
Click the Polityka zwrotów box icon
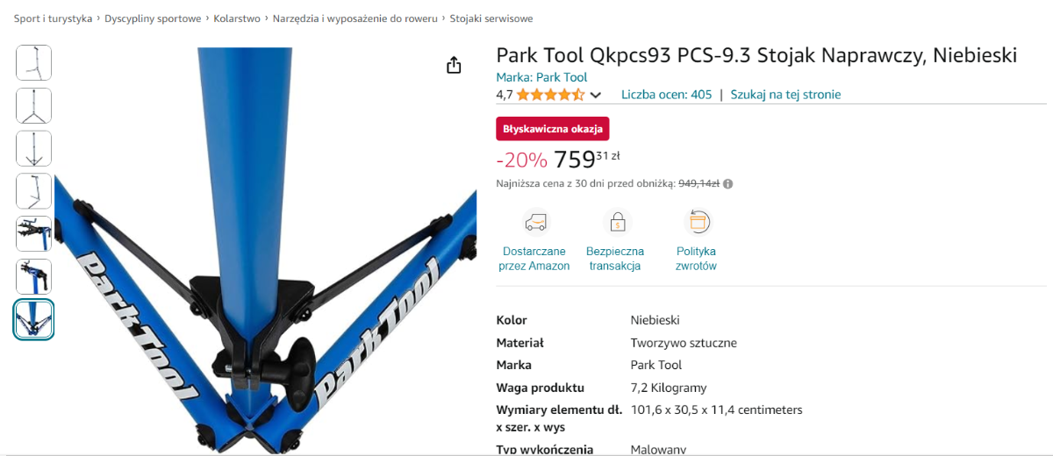[x=697, y=223]
